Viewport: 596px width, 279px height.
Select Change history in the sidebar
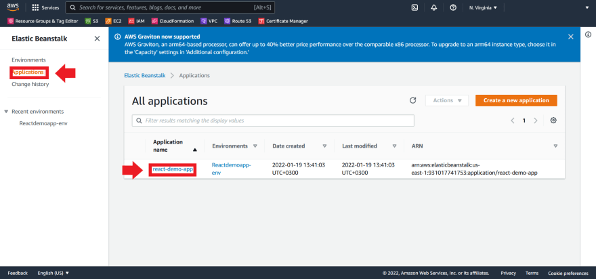click(30, 85)
